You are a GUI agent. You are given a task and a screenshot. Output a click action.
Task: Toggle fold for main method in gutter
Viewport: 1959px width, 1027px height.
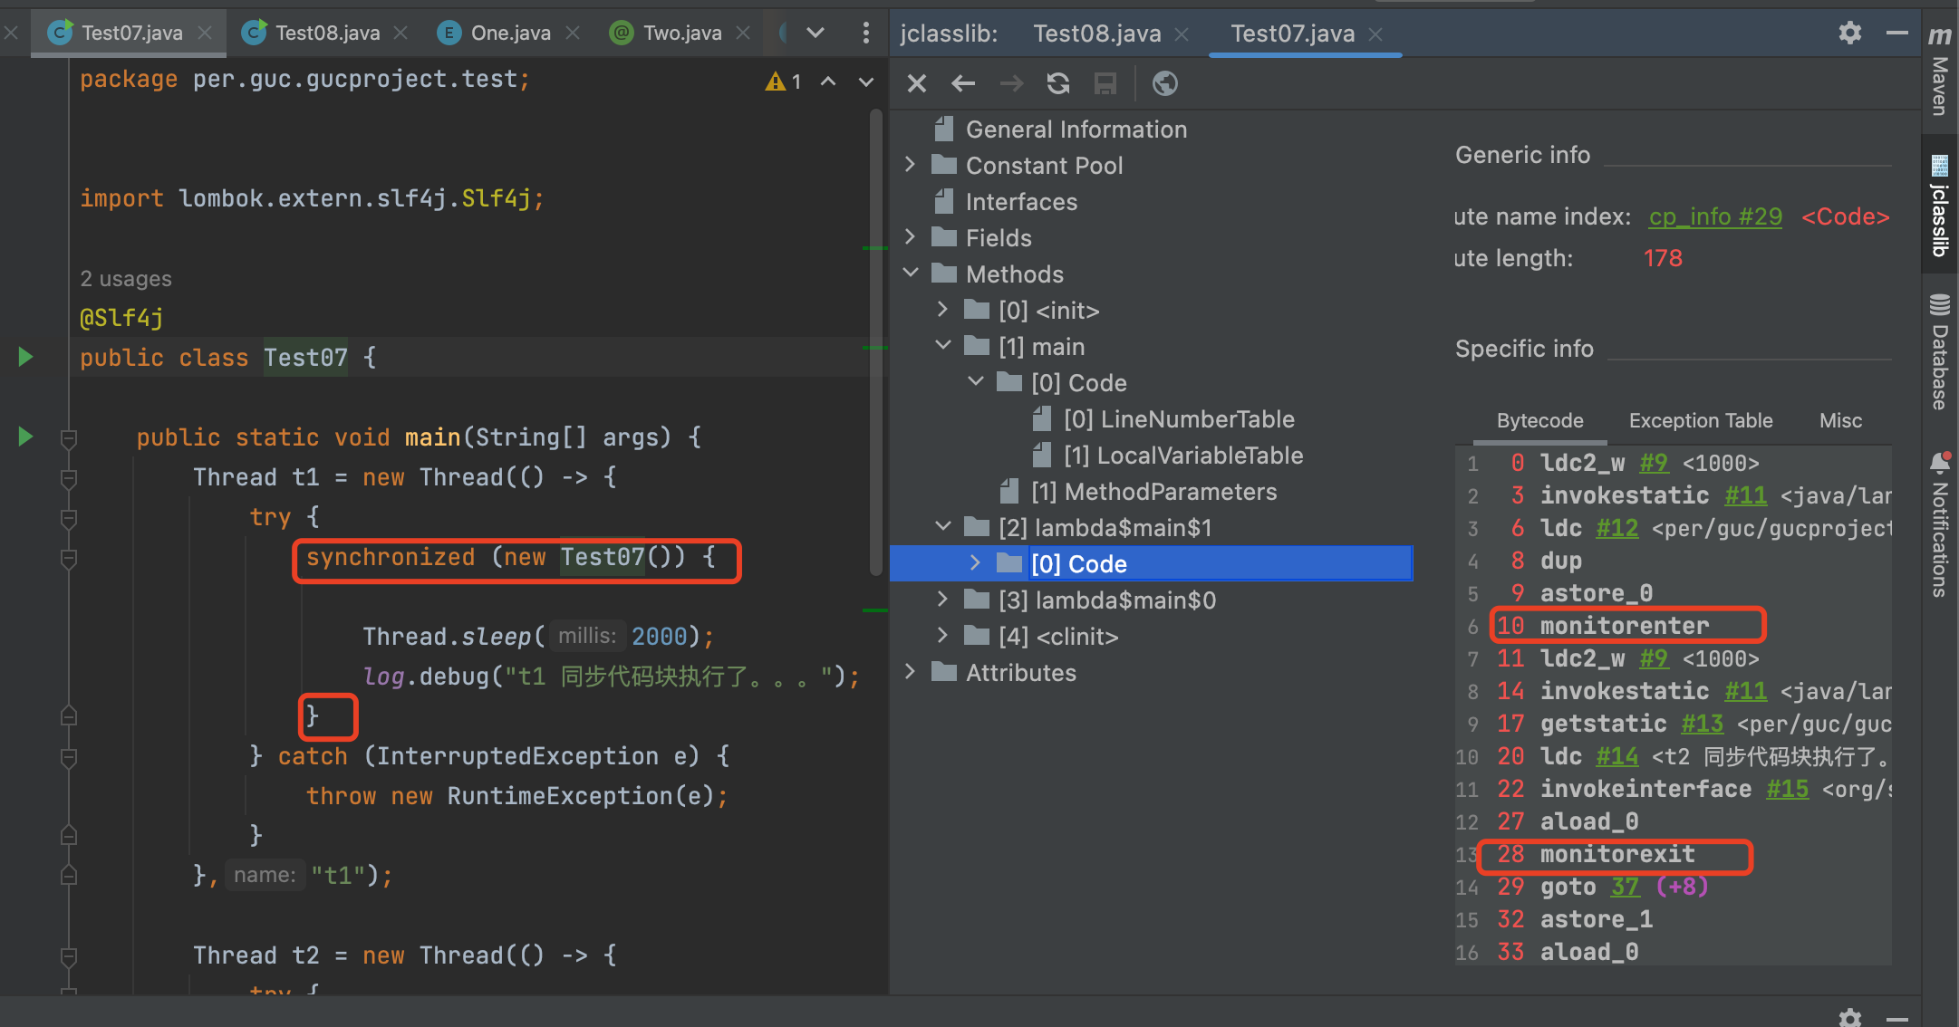(68, 438)
